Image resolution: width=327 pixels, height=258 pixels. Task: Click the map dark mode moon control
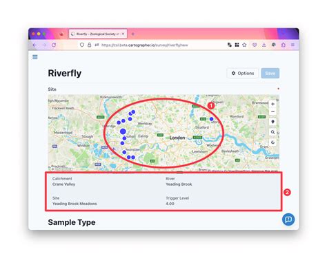coord(272,142)
